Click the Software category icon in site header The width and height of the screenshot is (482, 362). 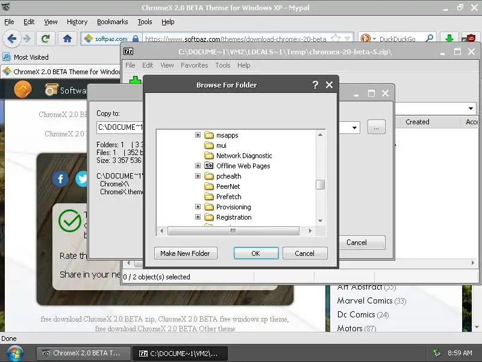[x=51, y=89]
